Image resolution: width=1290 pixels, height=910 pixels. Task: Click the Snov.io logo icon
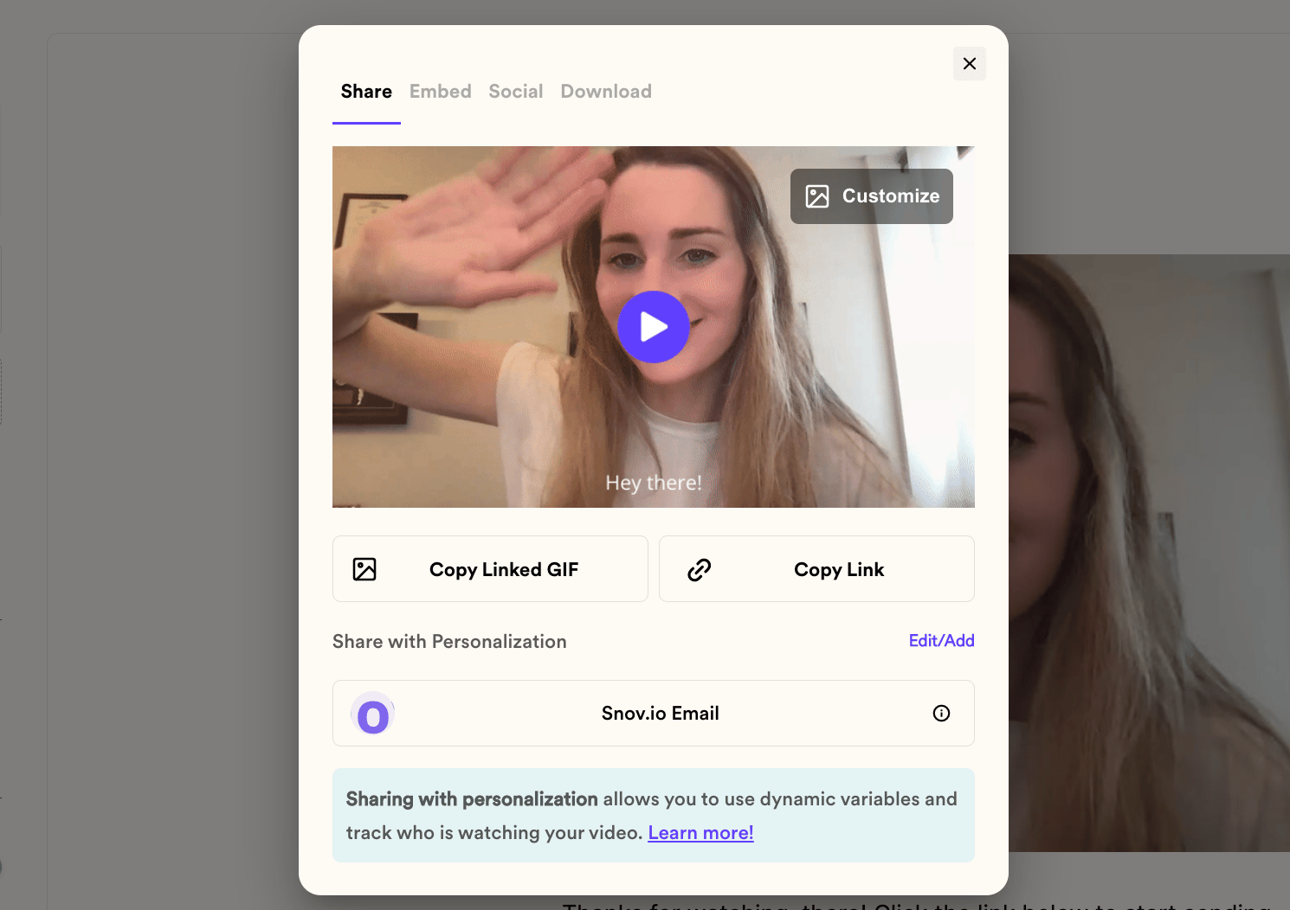[x=373, y=715]
